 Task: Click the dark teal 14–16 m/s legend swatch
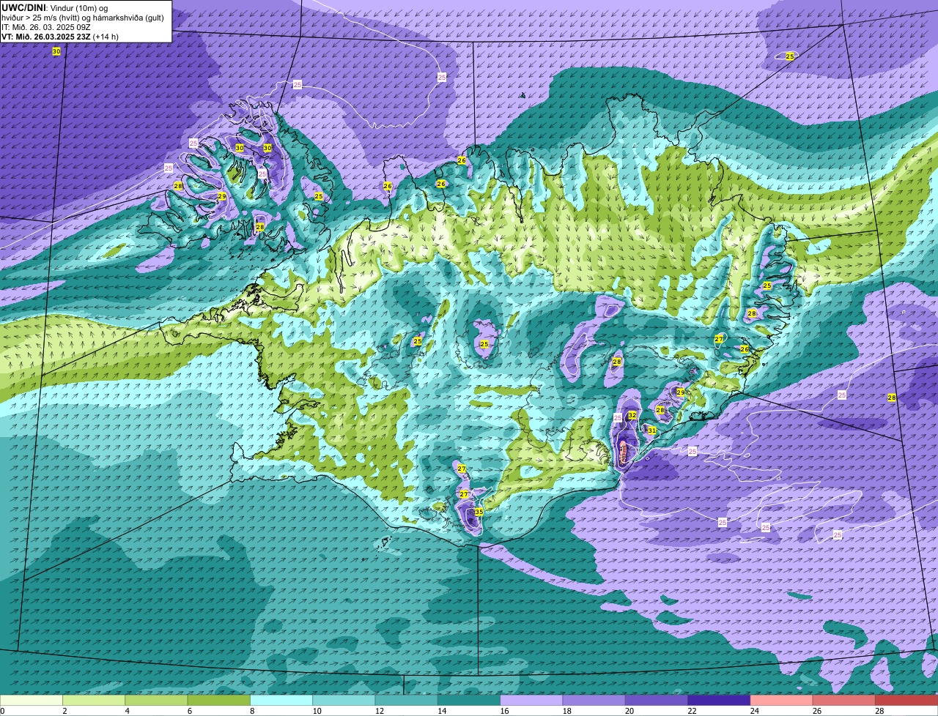pyautogui.click(x=469, y=700)
